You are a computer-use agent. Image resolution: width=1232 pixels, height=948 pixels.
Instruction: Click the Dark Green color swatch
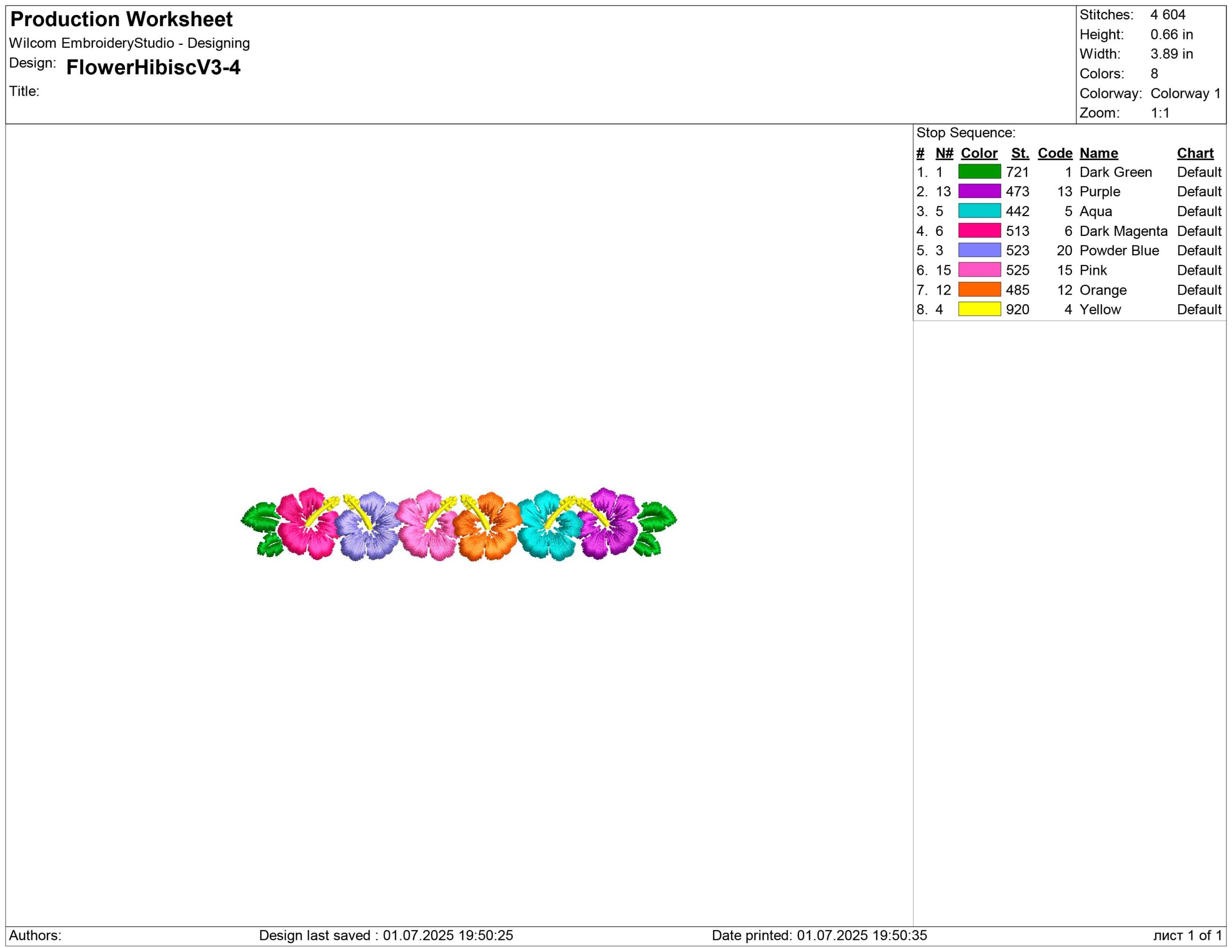979,171
